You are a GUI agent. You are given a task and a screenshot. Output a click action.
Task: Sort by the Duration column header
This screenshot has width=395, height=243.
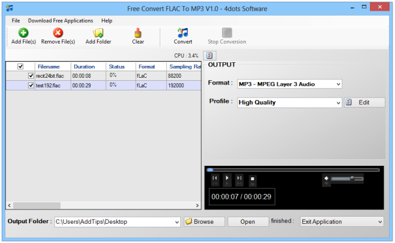[89, 66]
